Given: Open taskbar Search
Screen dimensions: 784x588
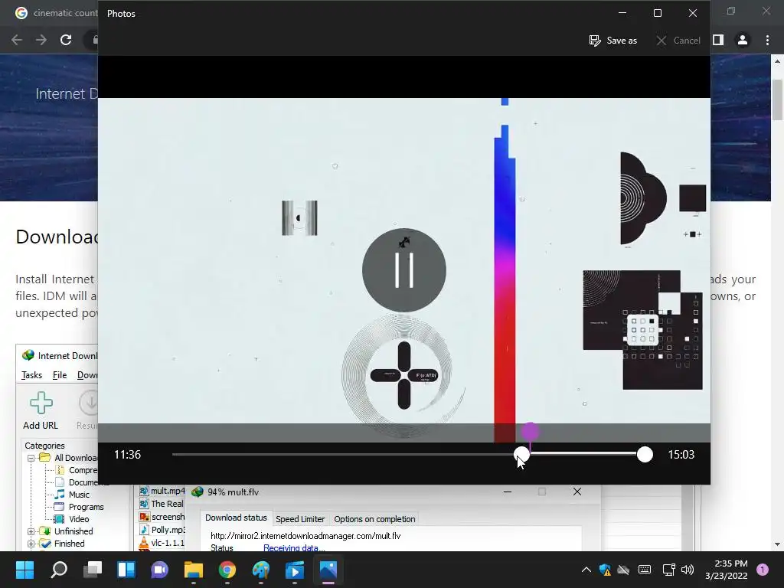Looking at the screenshot, I should click(59, 570).
